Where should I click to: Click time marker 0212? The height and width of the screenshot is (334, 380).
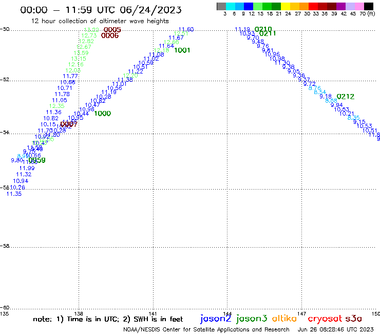pos(346,97)
